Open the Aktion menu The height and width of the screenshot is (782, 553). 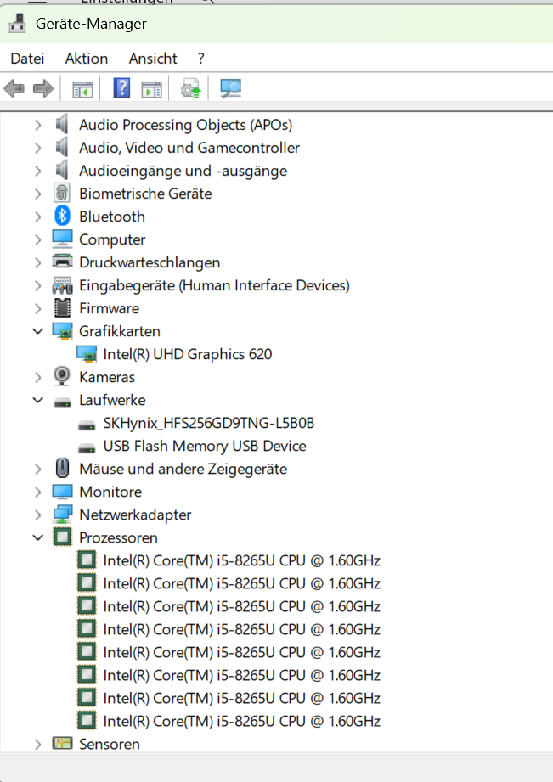[x=87, y=59]
